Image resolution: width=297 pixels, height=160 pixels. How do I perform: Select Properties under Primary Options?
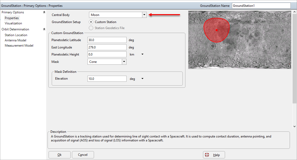pos(12,18)
